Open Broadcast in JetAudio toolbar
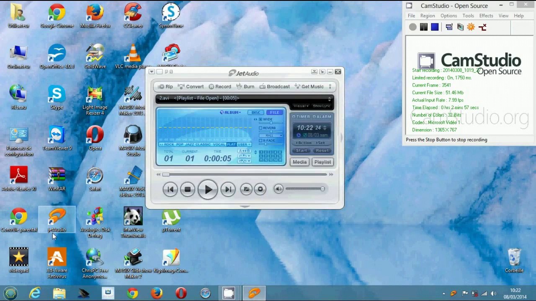This screenshot has width=536, height=301. coord(275,87)
